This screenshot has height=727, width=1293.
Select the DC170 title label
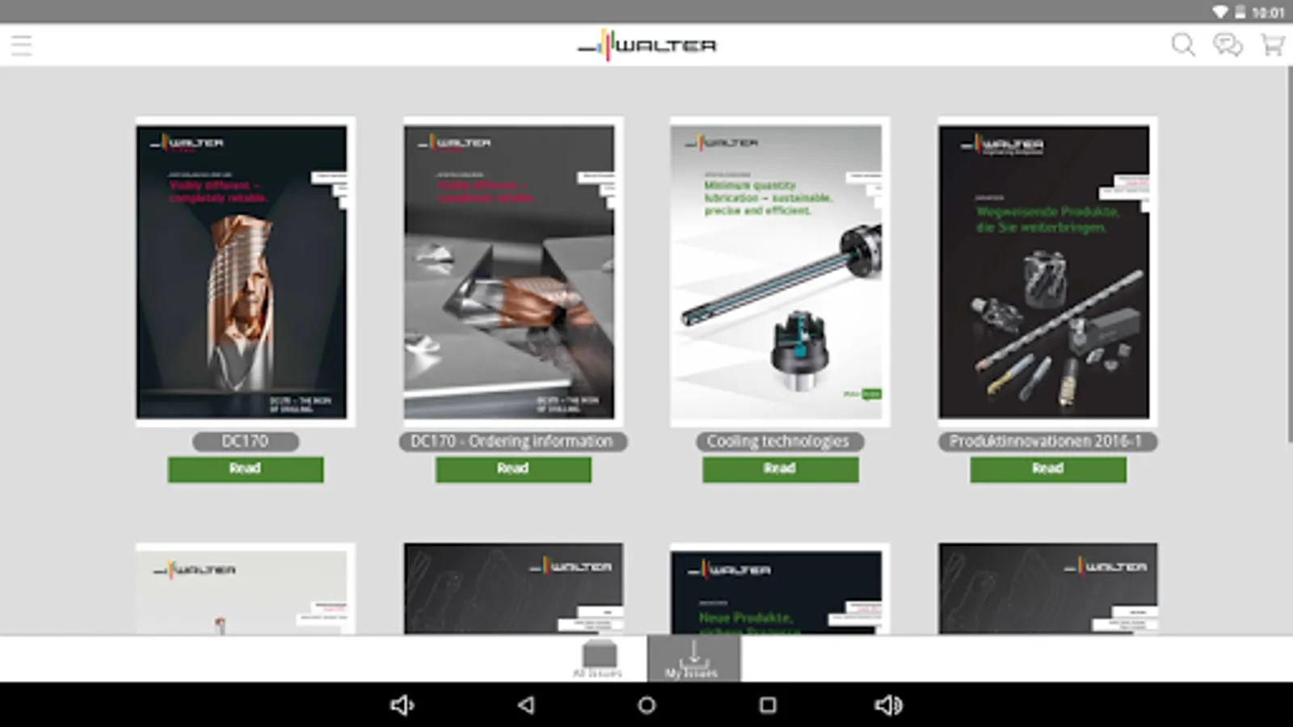click(x=246, y=441)
